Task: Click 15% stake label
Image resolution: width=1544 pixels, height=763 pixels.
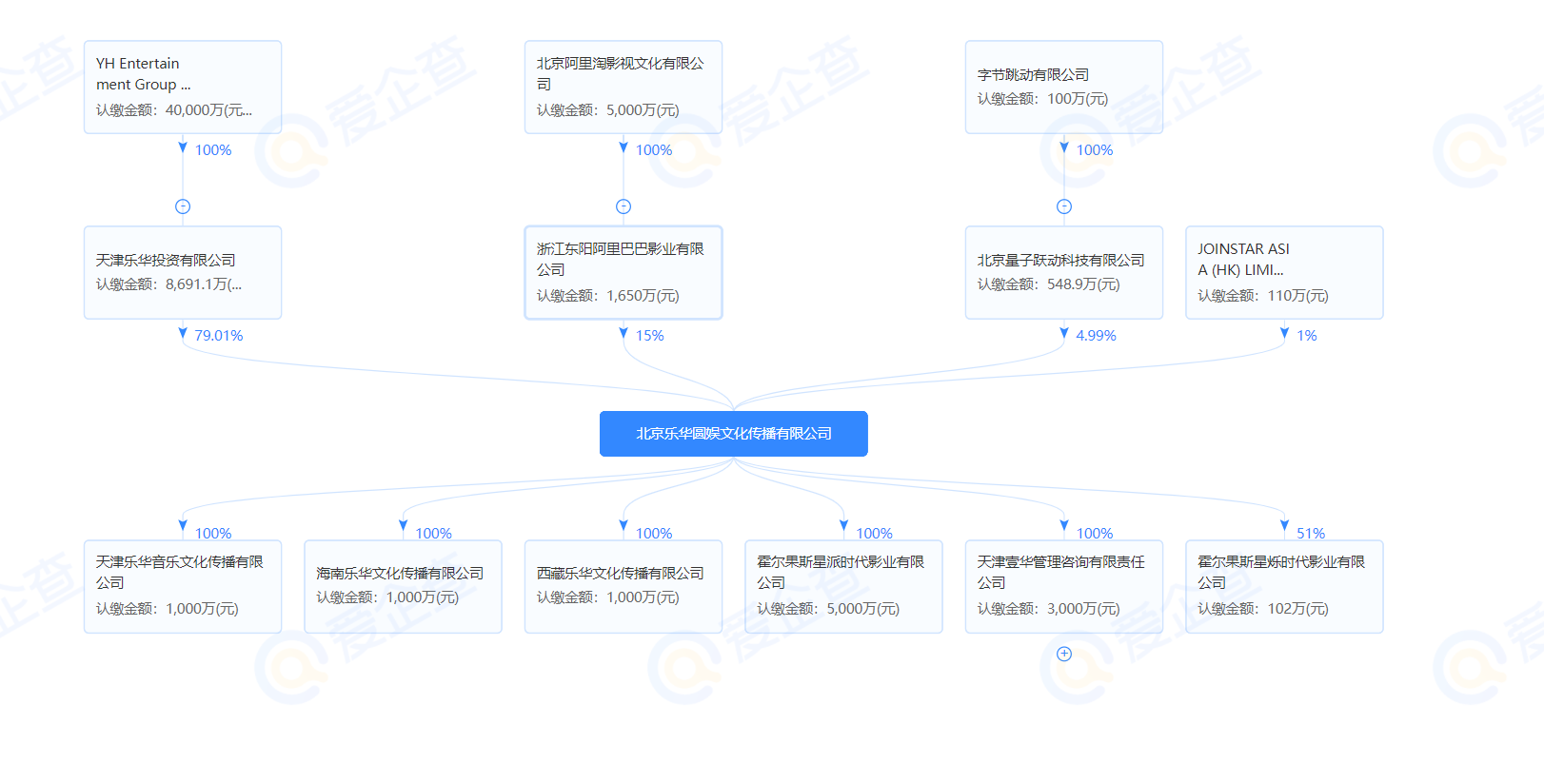Action: 650,336
